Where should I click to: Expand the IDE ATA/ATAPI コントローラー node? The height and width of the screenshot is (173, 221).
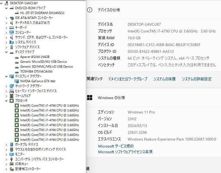(x=6, y=18)
